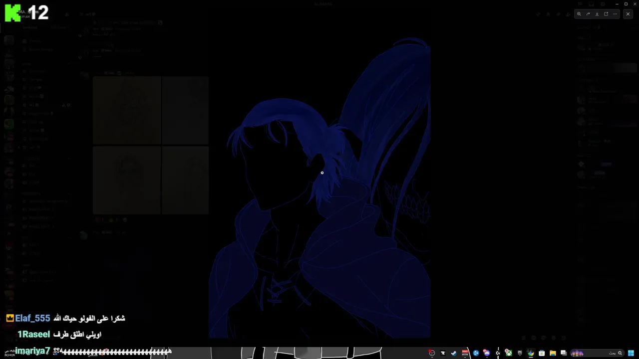The width and height of the screenshot is (639, 359).
Task: Open the red app icon beside Steam
Action: 465,353
